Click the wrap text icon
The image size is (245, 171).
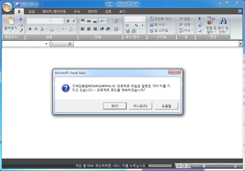coord(116,21)
